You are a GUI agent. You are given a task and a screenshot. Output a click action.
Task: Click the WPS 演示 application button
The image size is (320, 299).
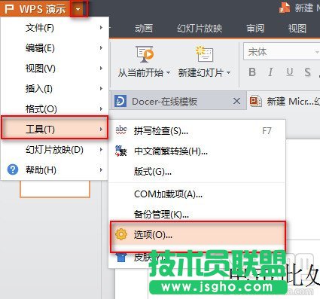(x=35, y=9)
